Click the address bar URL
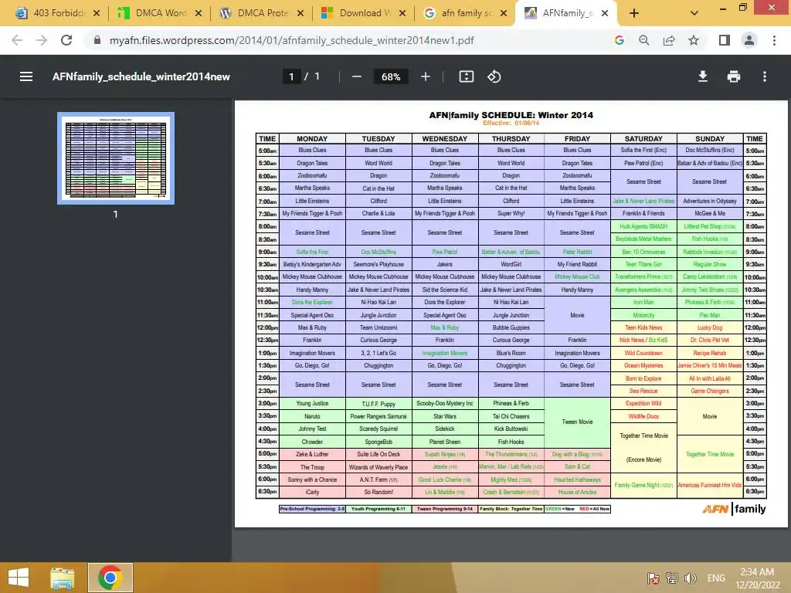The width and height of the screenshot is (791, 593). coord(291,40)
